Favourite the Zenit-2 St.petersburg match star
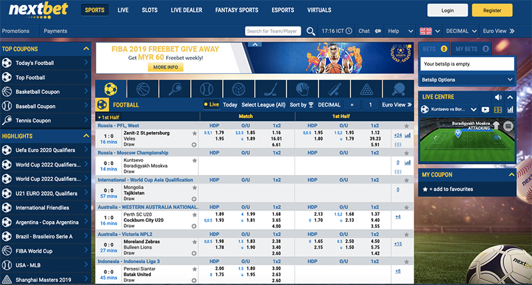 (194, 133)
